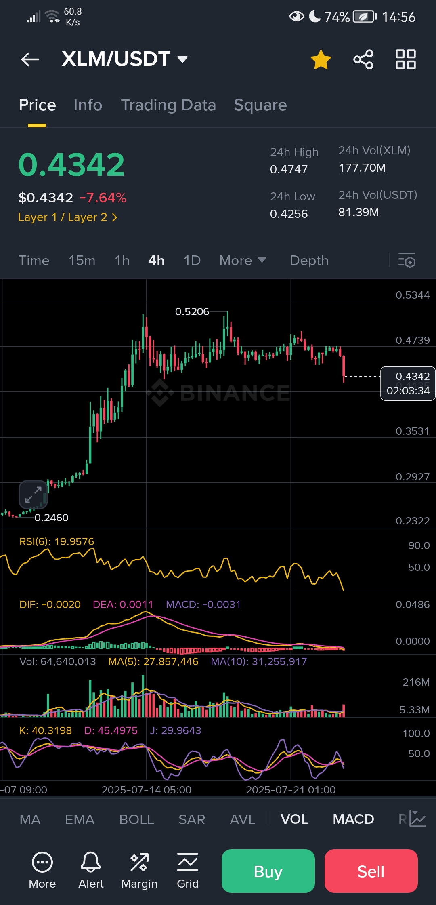
Task: Tap the 24h Vol(XLM) 177.70M value
Action: pos(362,168)
